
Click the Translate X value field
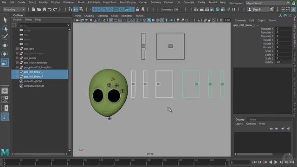[283, 29]
